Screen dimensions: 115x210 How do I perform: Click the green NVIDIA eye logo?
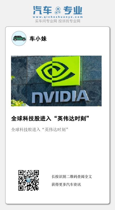point(58,71)
